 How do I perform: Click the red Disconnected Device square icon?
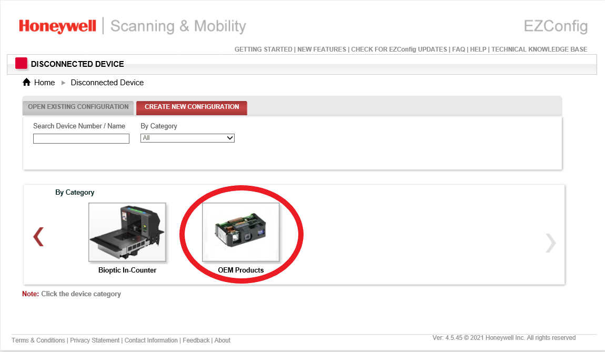point(21,64)
